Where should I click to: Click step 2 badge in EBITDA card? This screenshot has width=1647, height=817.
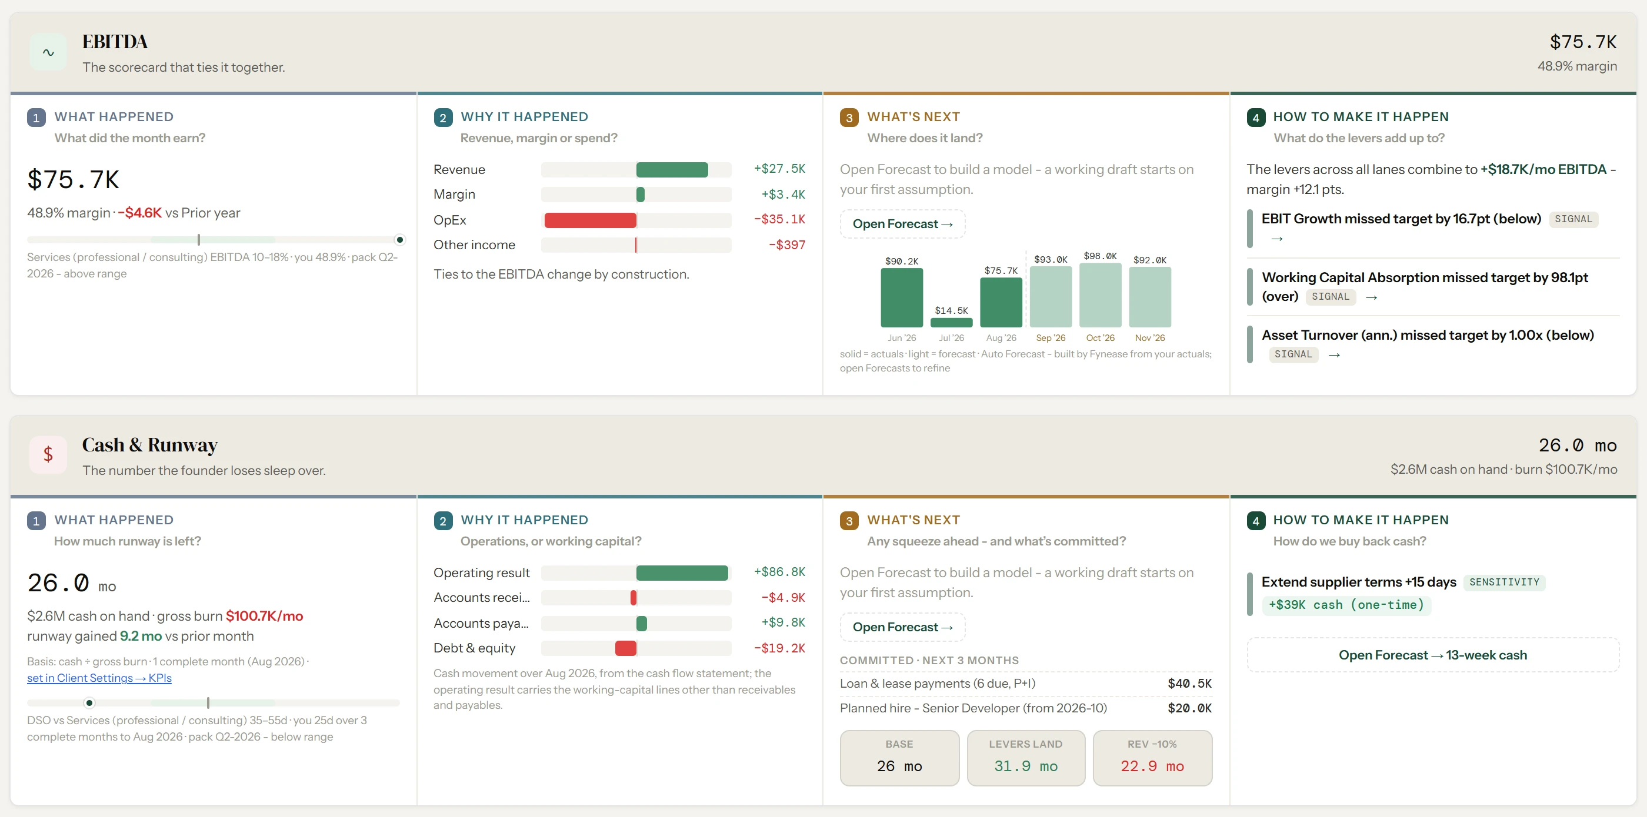click(442, 118)
